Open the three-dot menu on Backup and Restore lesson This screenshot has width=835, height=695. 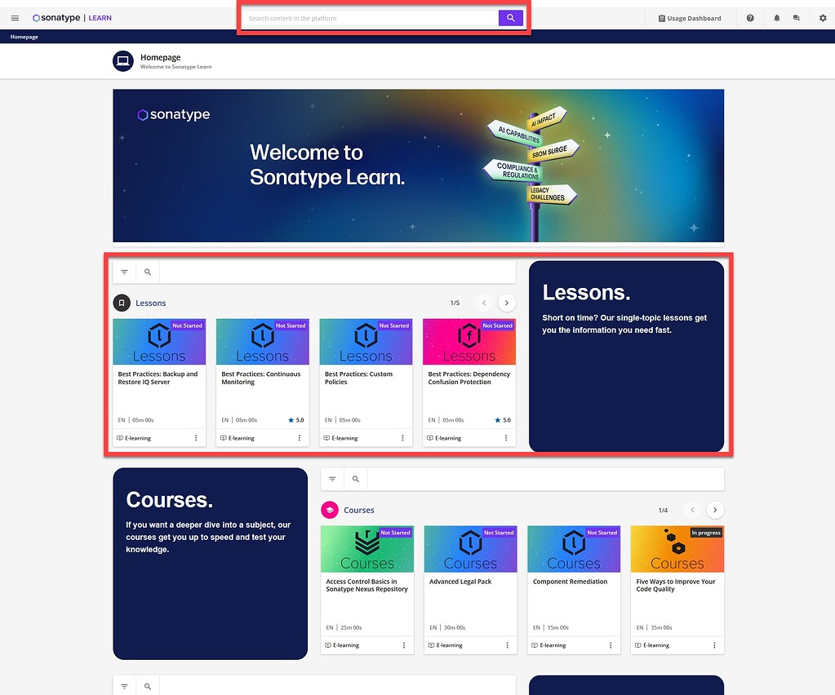(x=195, y=437)
